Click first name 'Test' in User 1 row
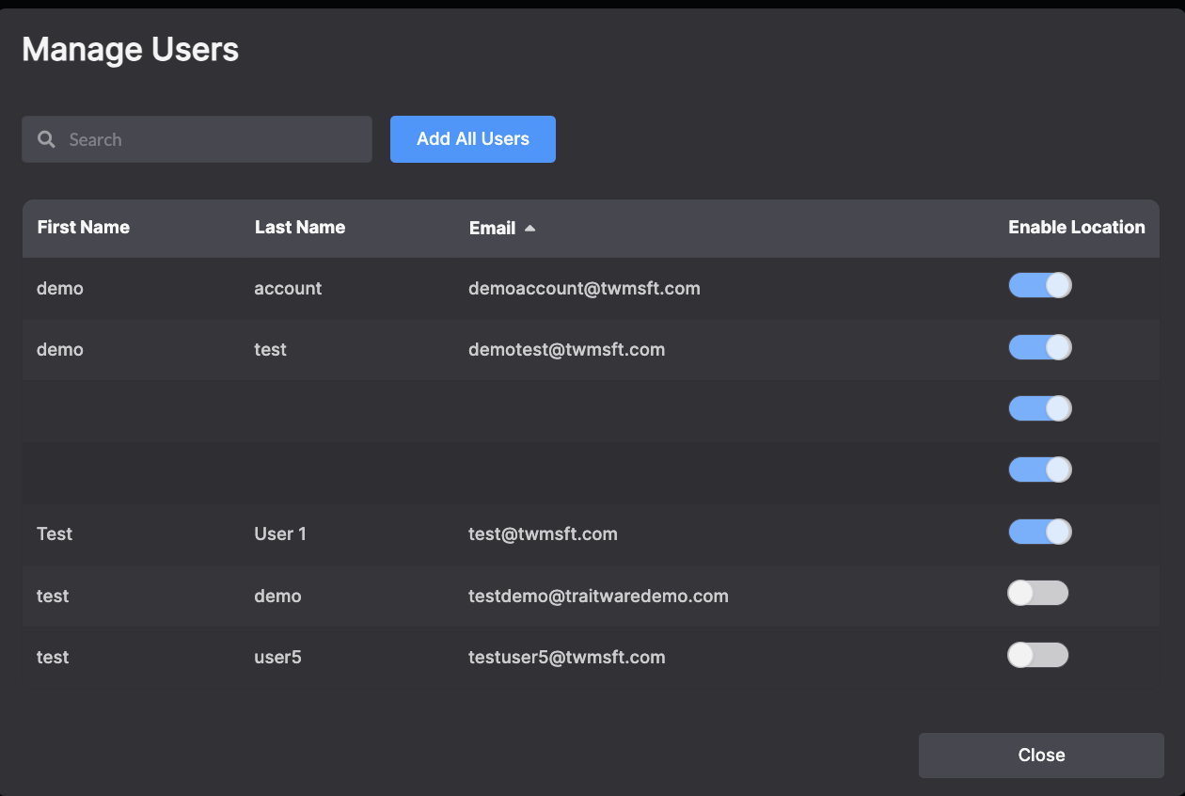1185x796 pixels. (x=55, y=534)
